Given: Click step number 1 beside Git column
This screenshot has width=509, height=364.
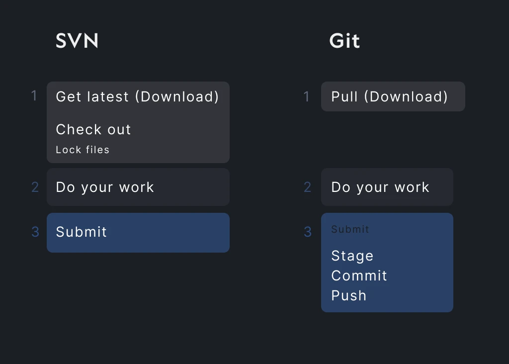Looking at the screenshot, I should coord(307,96).
